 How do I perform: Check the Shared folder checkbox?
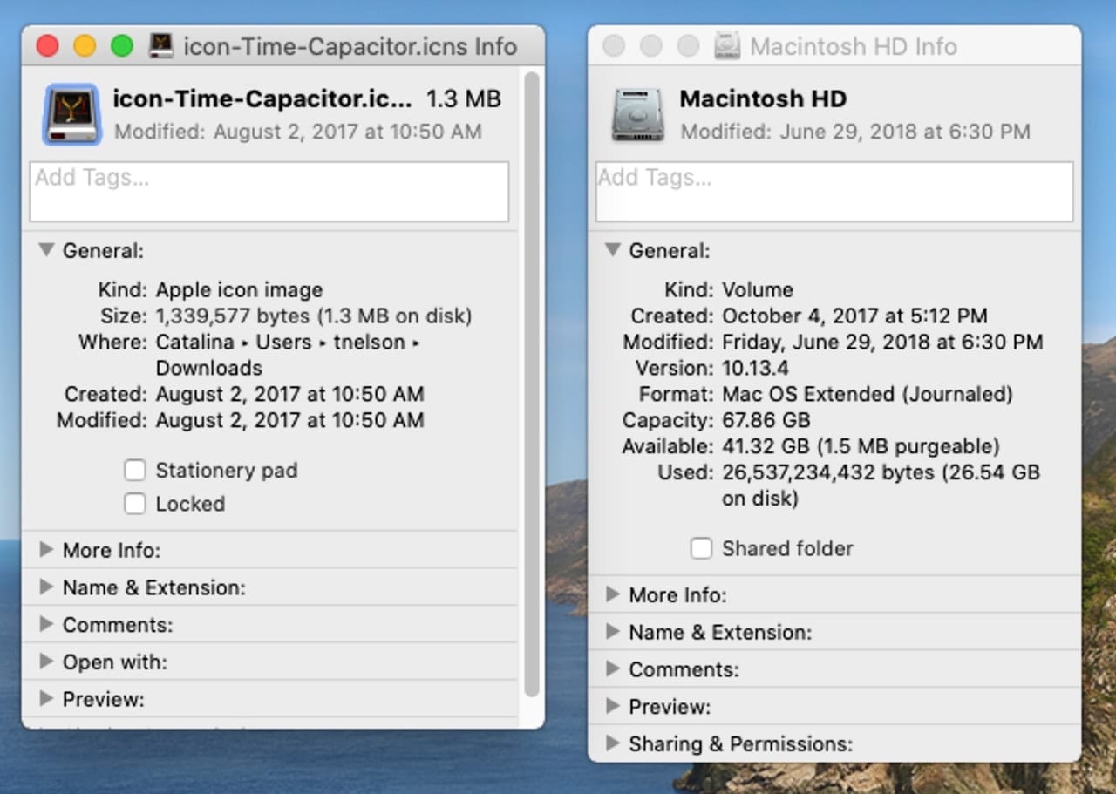pos(701,548)
